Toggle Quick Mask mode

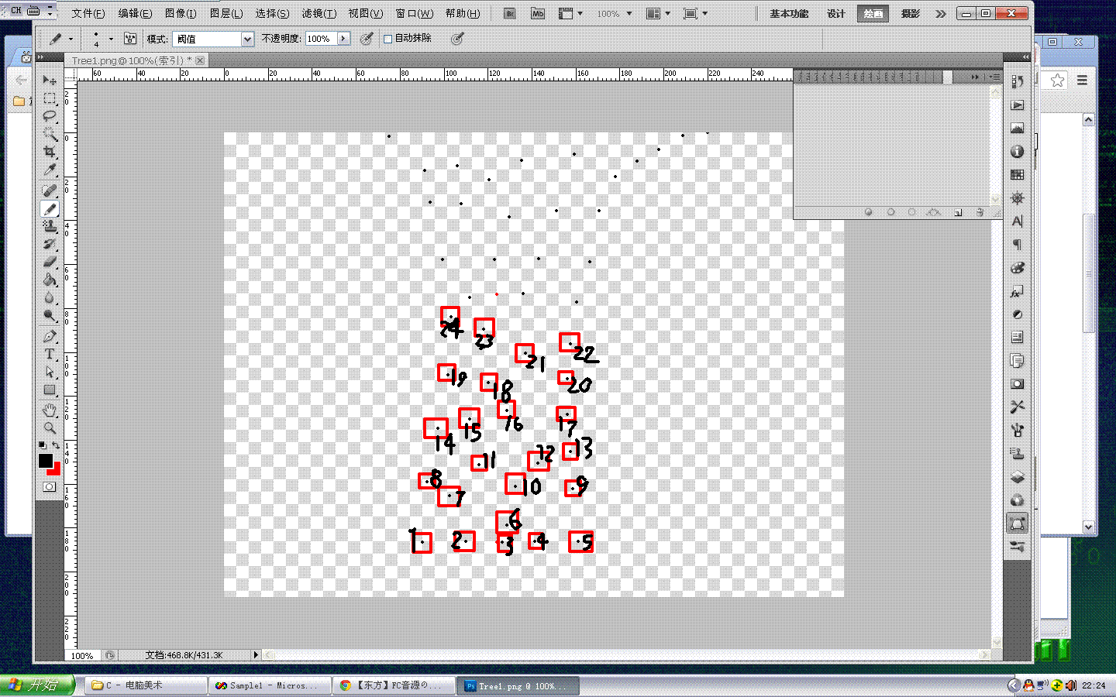click(x=50, y=487)
